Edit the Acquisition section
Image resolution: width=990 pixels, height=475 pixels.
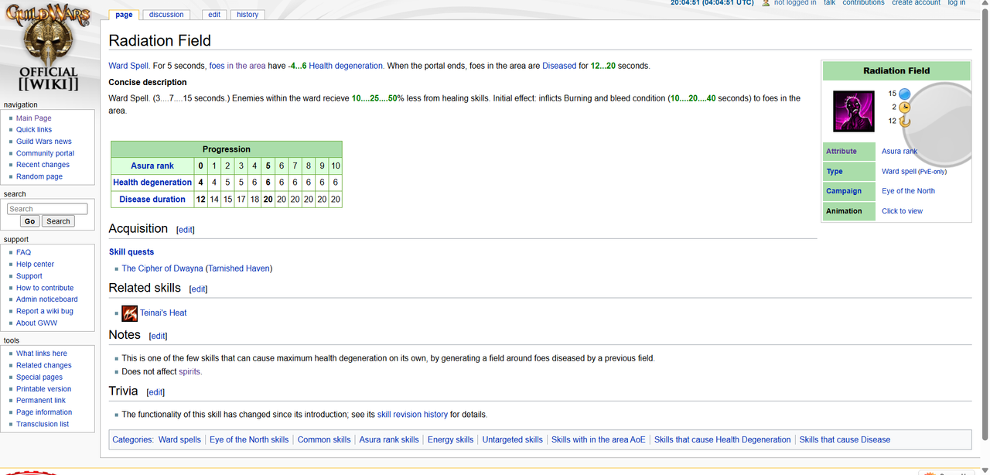(x=186, y=230)
